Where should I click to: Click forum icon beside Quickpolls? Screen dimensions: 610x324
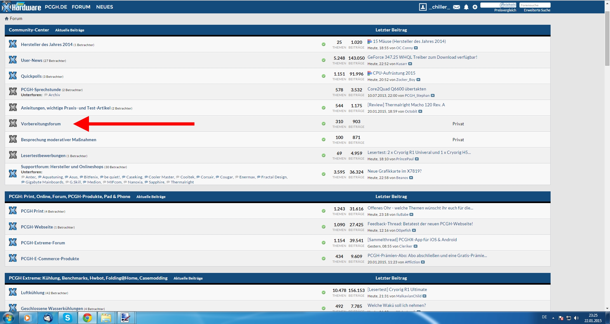point(13,76)
